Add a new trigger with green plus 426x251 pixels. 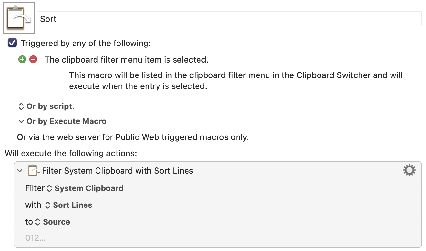pyautogui.click(x=22, y=59)
